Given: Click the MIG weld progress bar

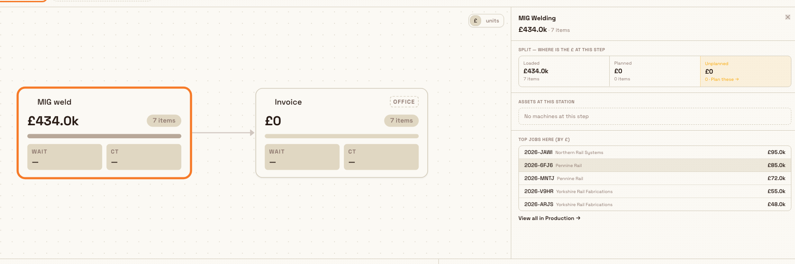Looking at the screenshot, I should (104, 136).
